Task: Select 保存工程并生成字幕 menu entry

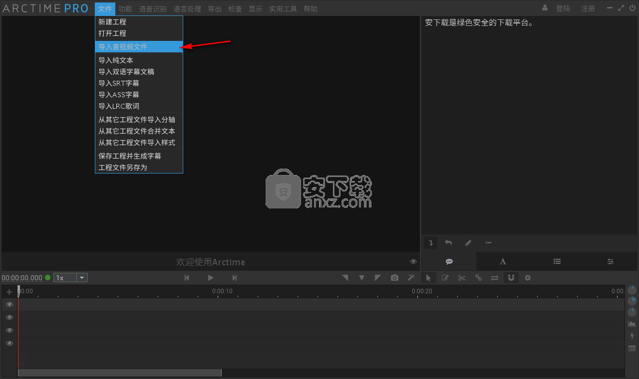Action: point(139,156)
